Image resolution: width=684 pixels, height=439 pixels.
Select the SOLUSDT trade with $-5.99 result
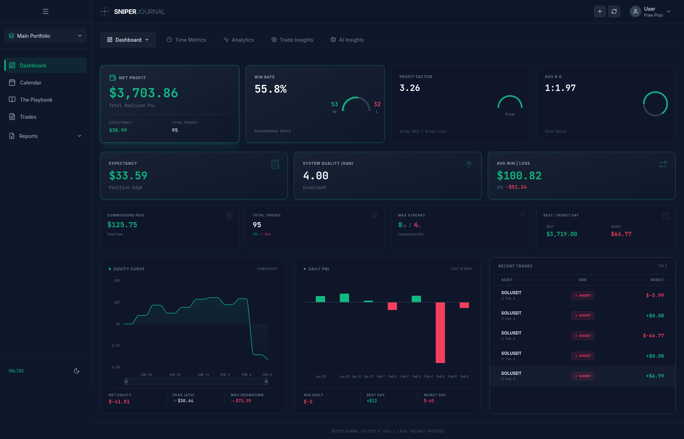(x=582, y=295)
